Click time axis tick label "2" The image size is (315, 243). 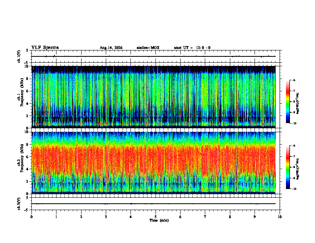81,216
